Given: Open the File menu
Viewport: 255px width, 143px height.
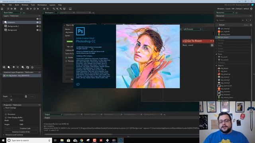Looking at the screenshot, I should (x=4, y=5).
